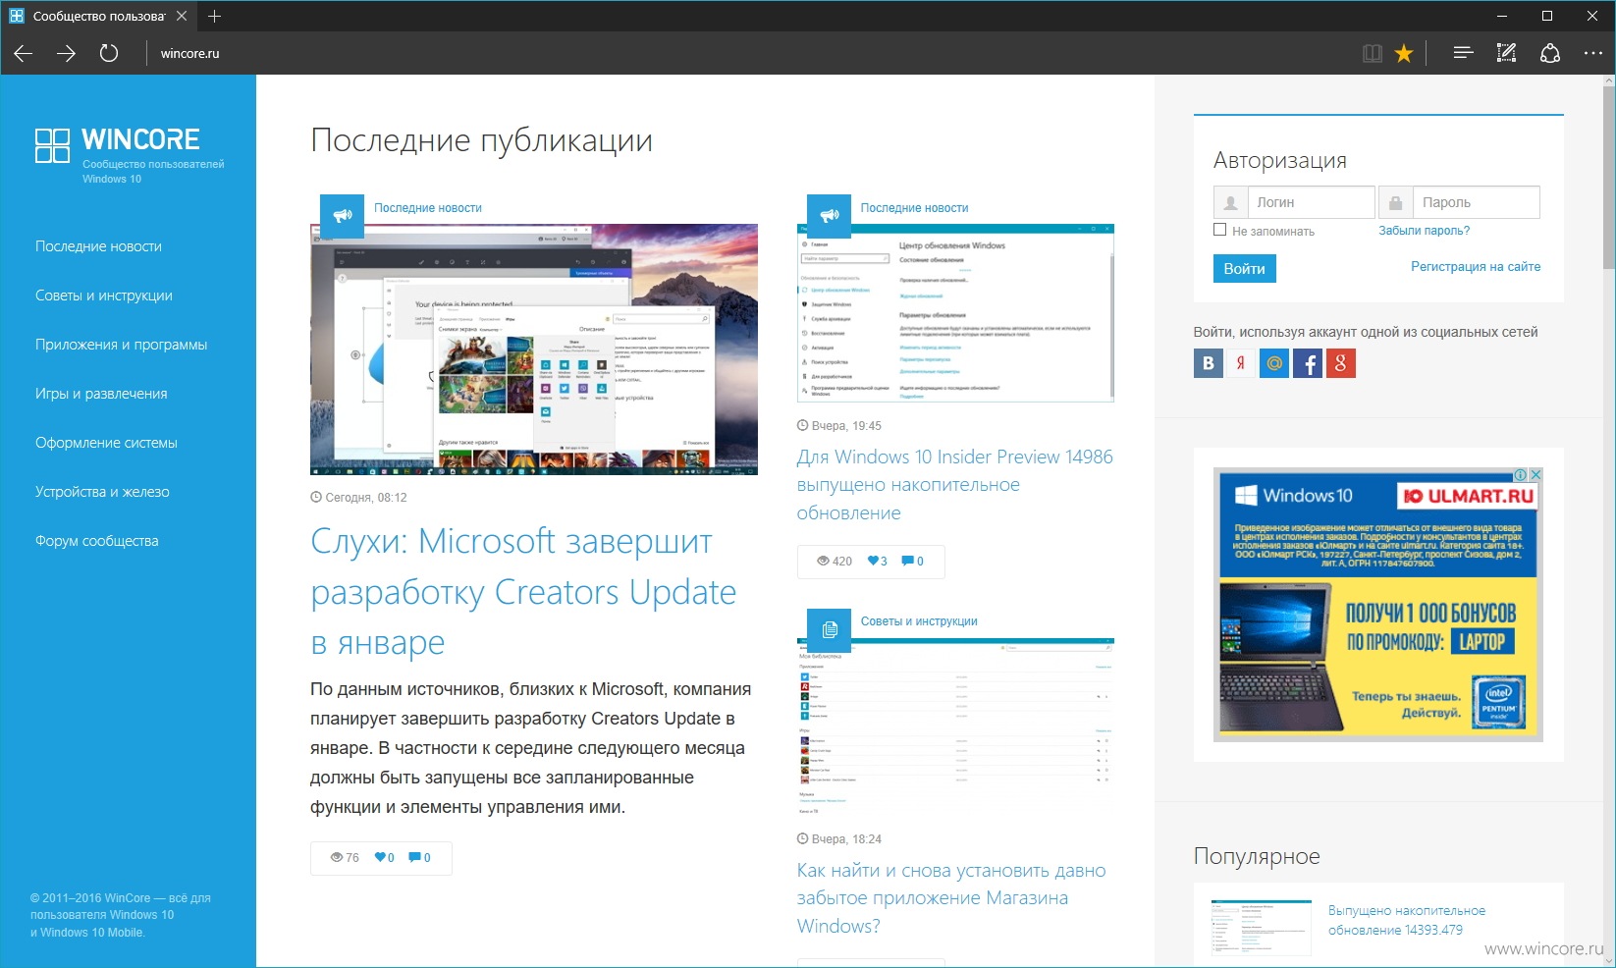Viewport: 1616px width, 968px height.
Task: Sign in with VKontakte icon
Action: 1209,363
